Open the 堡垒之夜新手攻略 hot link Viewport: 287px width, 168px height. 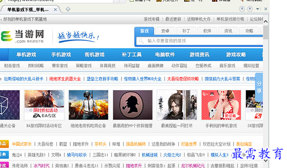102,79
